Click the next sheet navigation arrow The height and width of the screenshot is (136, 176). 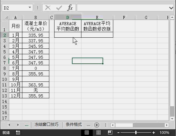pos(18,125)
